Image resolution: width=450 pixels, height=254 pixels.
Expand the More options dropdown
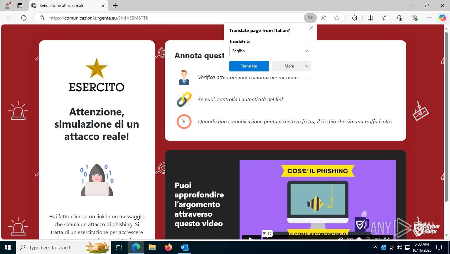292,66
